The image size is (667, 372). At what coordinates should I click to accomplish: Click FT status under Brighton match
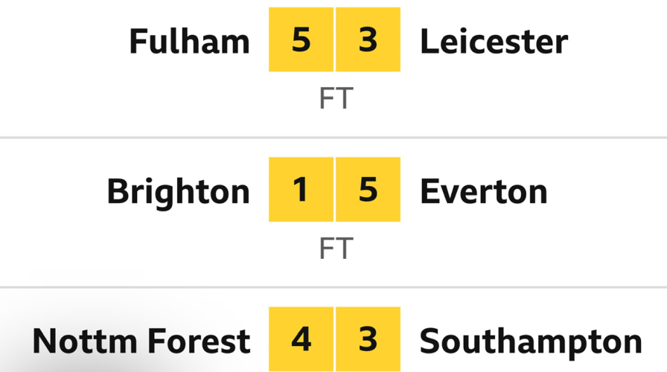[334, 248]
